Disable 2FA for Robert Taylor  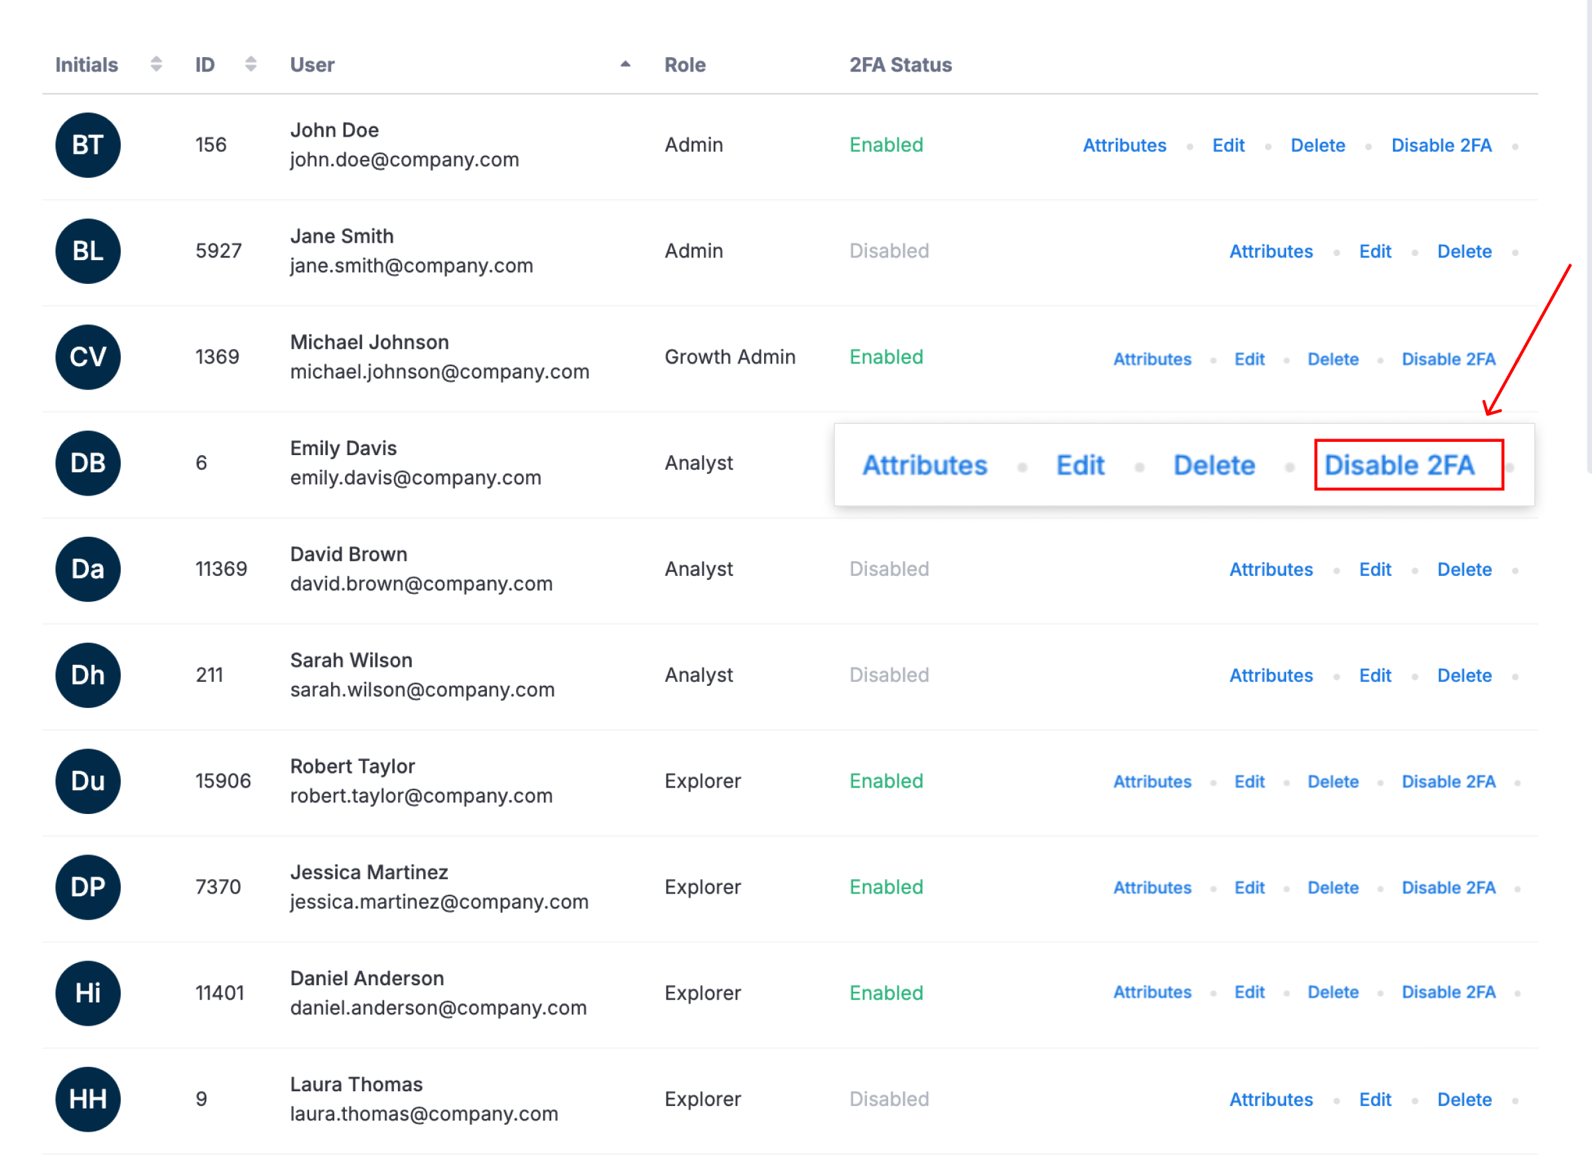1449,782
